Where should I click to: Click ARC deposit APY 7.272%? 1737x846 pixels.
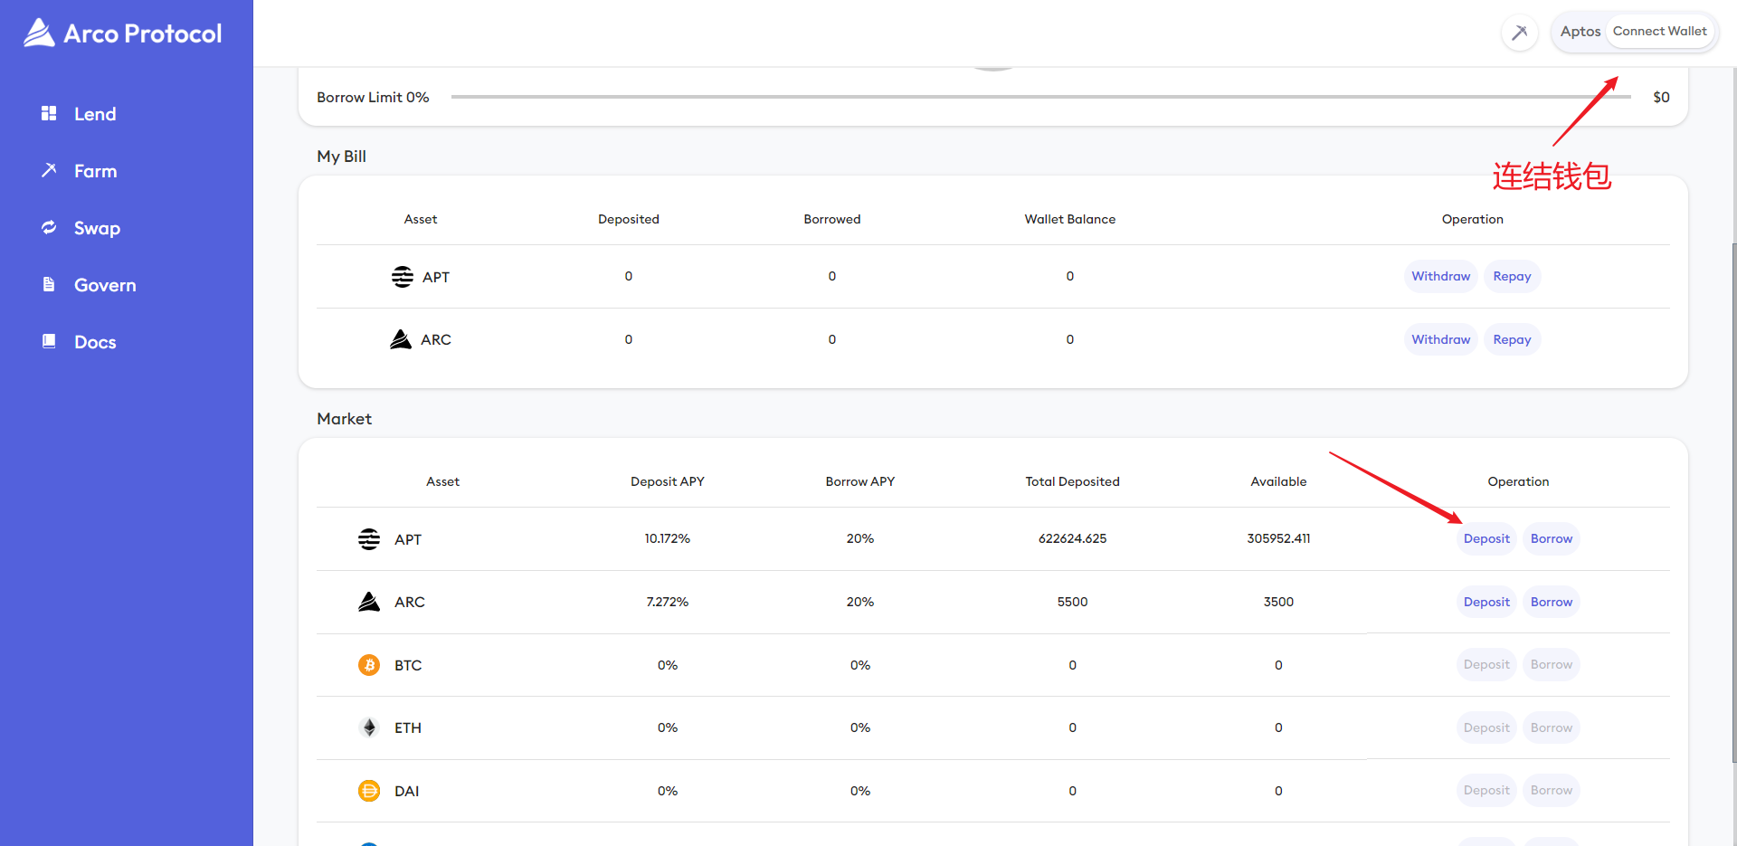(x=667, y=602)
